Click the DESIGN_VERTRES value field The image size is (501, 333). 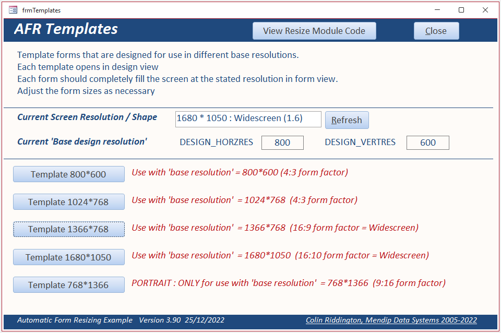(427, 142)
